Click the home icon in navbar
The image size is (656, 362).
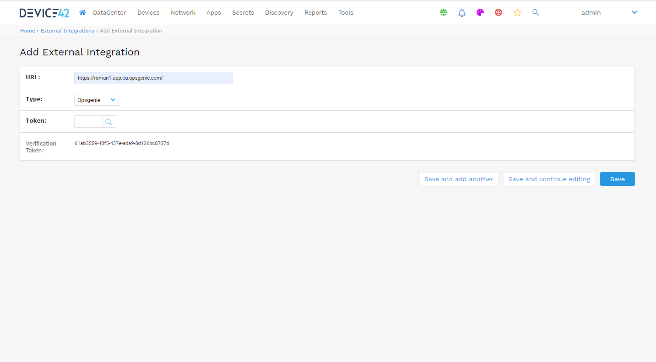pyautogui.click(x=82, y=13)
